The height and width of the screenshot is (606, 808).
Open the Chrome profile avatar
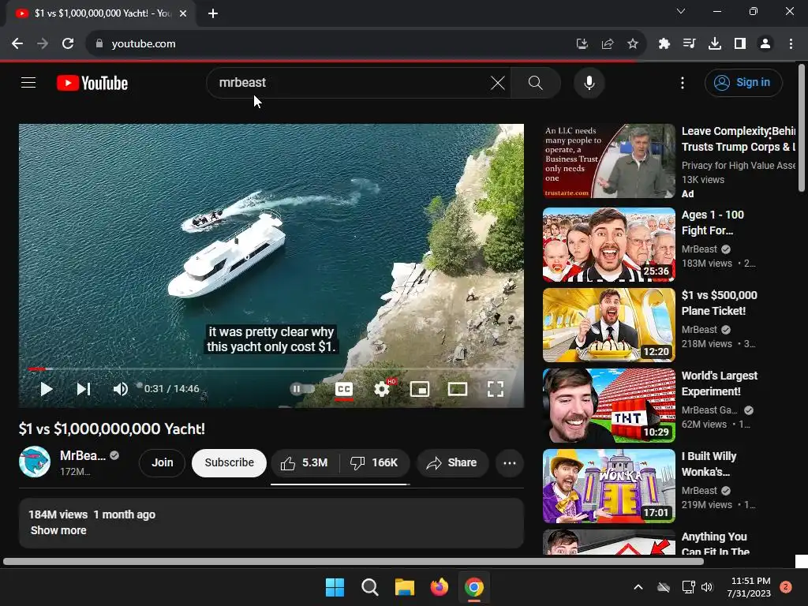[765, 44]
